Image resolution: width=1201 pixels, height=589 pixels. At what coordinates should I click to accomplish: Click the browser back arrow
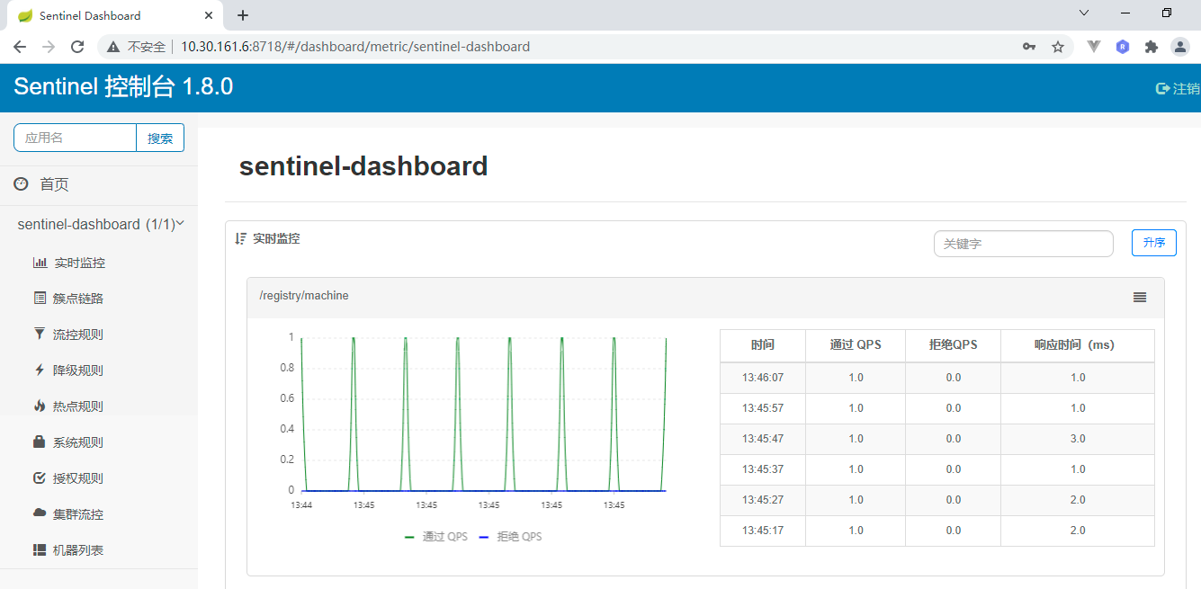(20, 47)
